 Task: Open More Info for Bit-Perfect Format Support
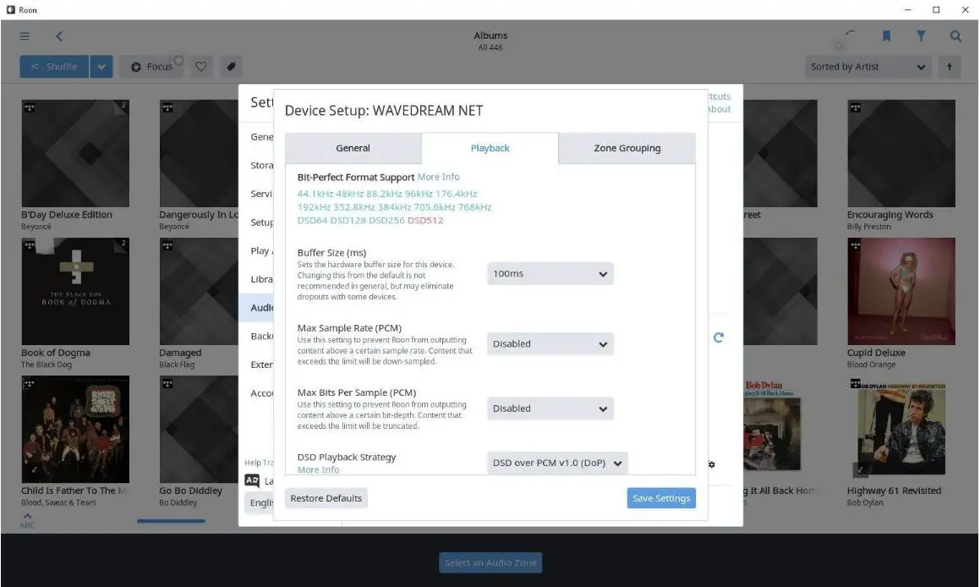[x=438, y=177]
